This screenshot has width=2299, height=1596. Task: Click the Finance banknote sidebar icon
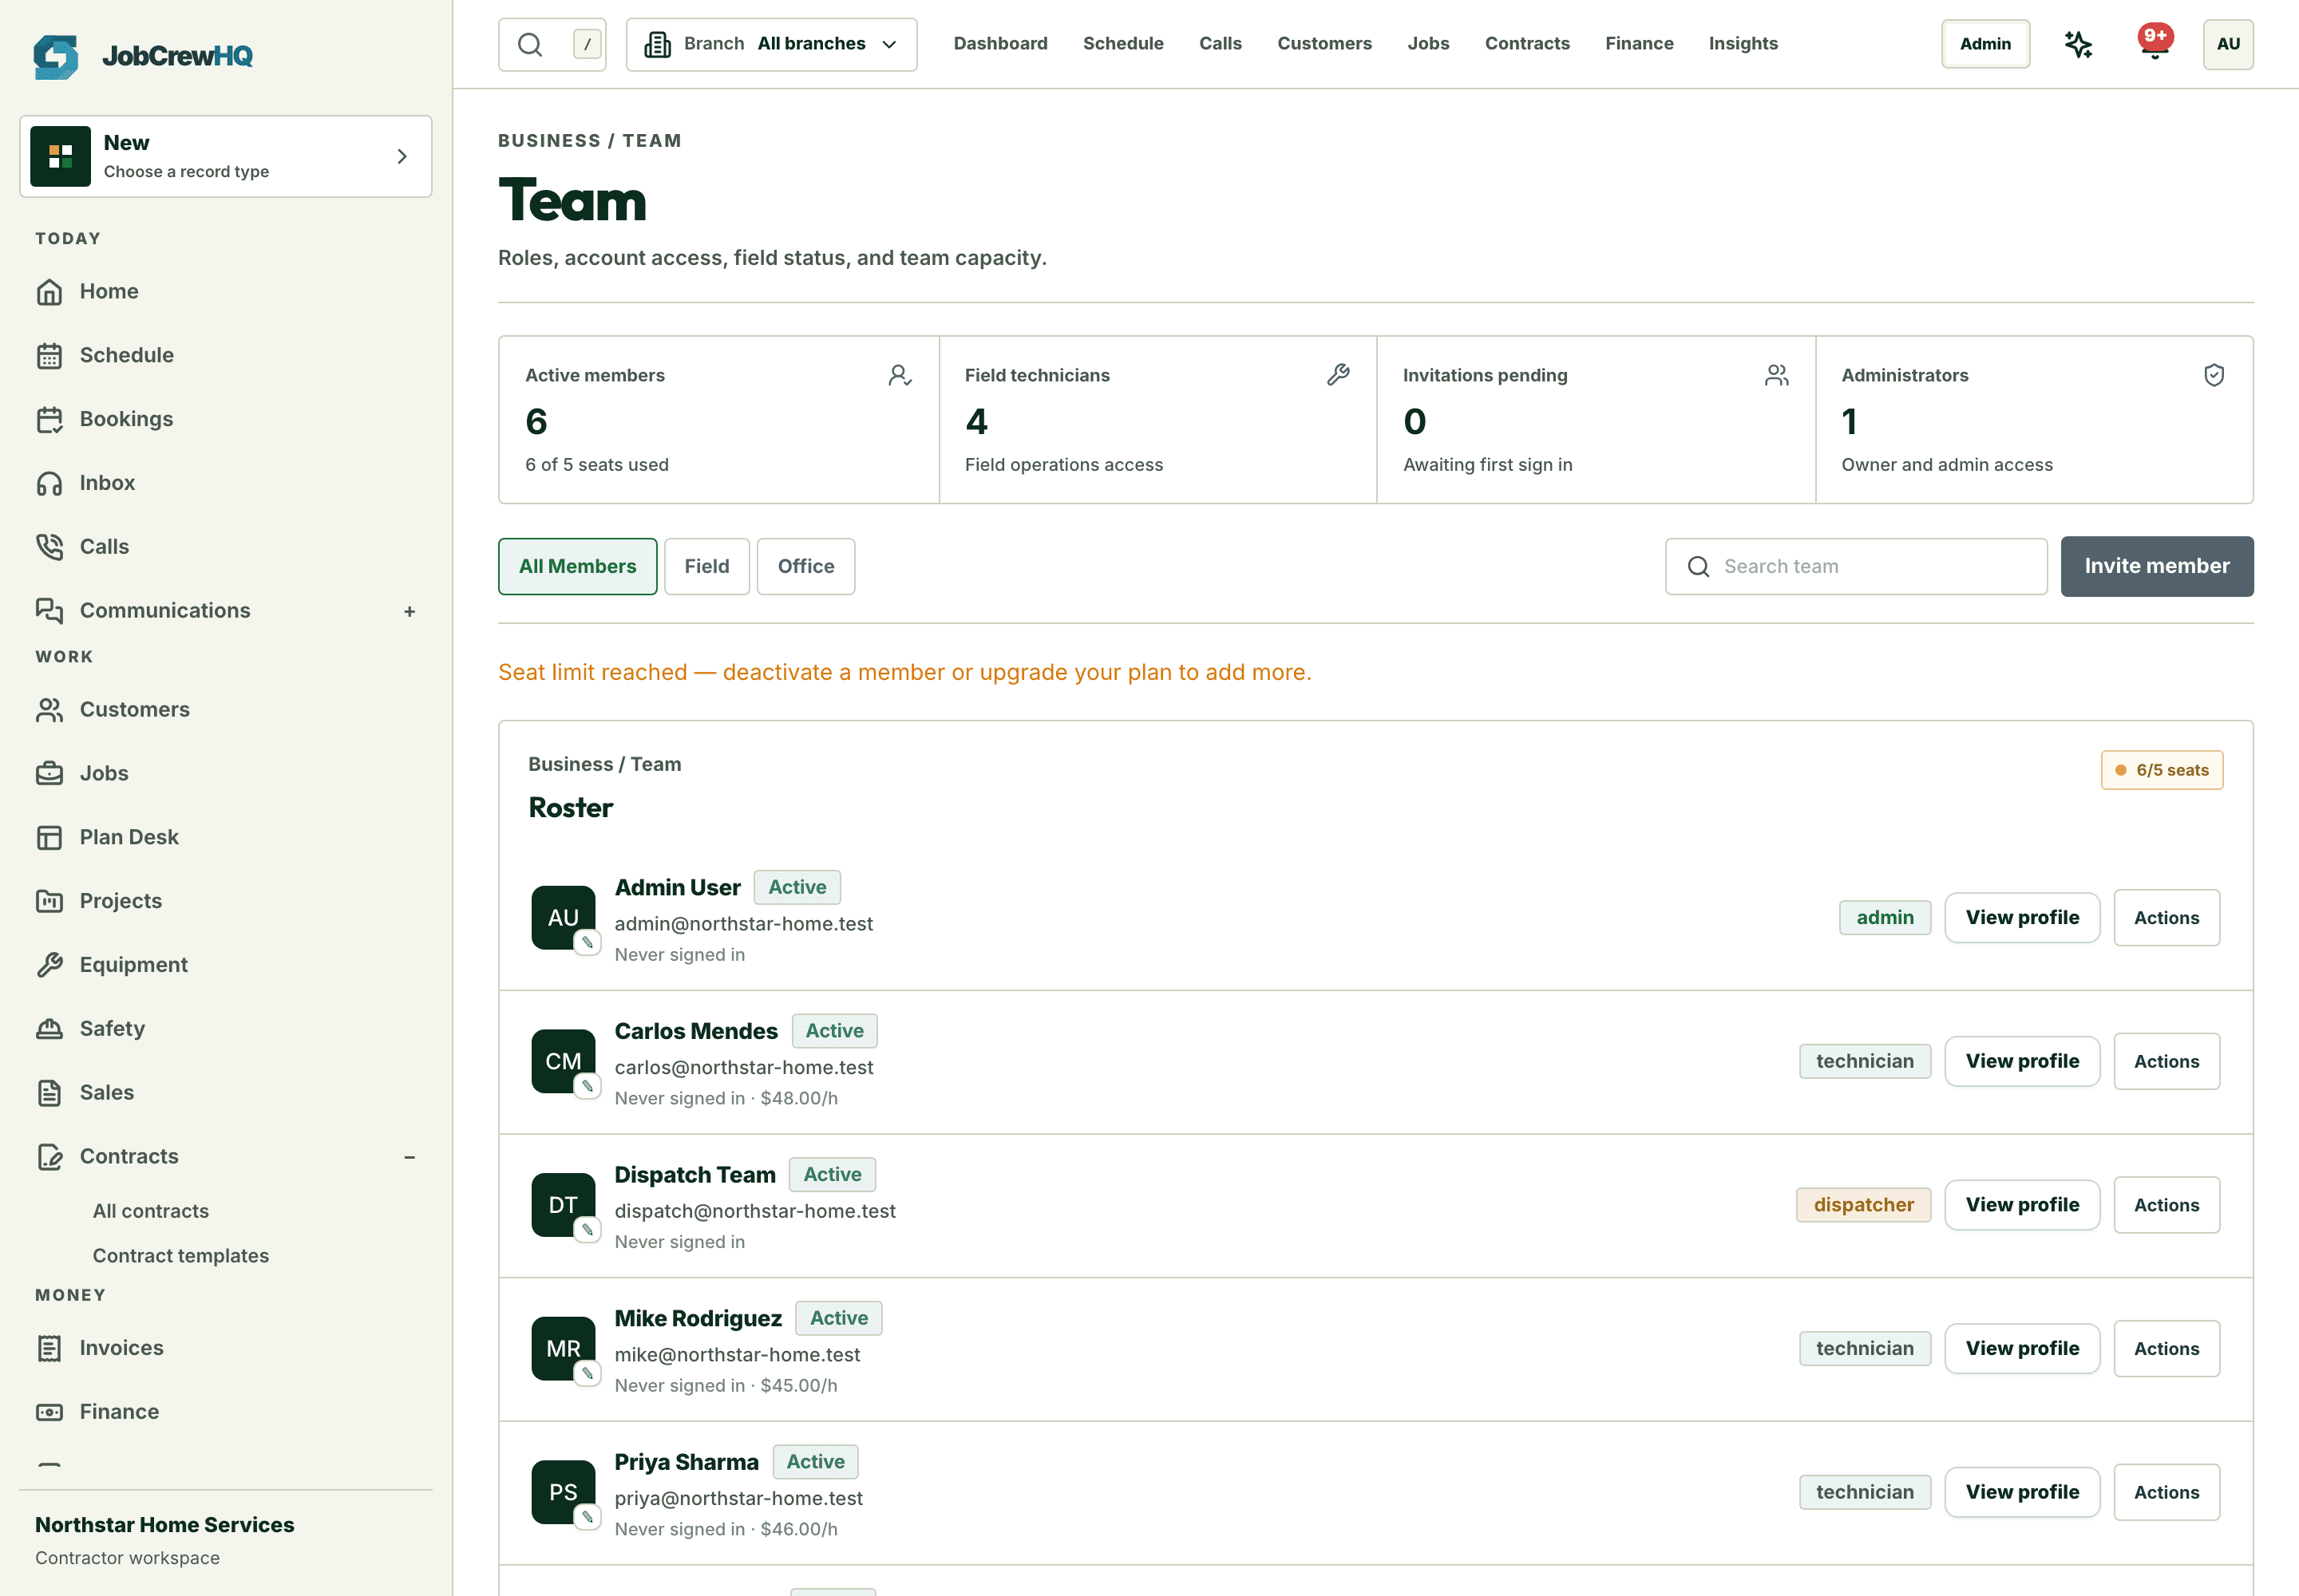click(49, 1412)
